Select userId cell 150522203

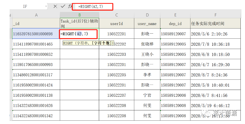tap(117, 54)
